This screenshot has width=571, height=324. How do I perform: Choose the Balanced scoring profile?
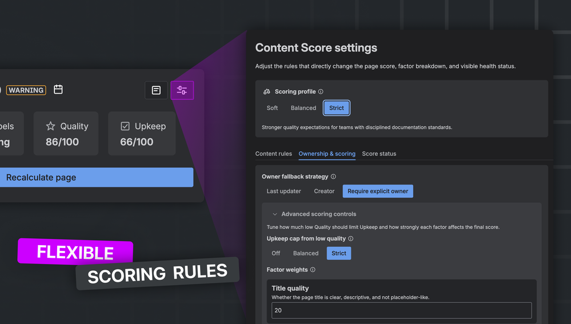[304, 108]
